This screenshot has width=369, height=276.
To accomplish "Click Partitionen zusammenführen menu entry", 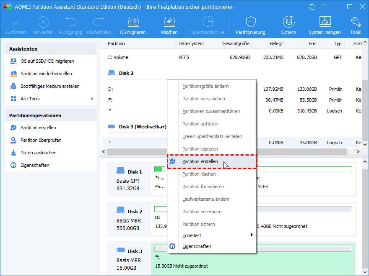I will pos(212,112).
